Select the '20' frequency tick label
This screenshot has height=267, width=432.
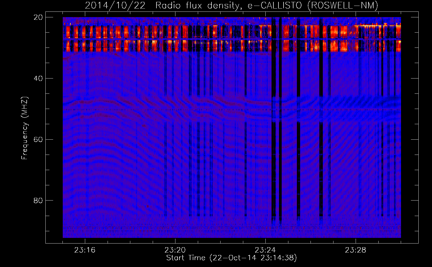(x=38, y=17)
